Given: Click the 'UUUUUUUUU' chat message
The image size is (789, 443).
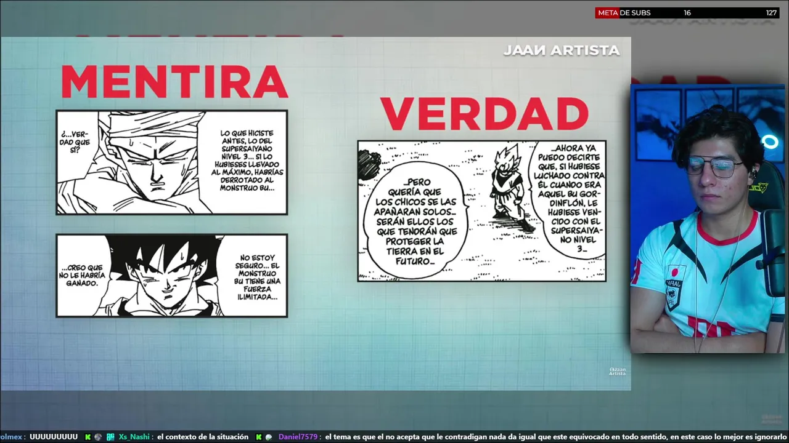Looking at the screenshot, I should coord(54,437).
